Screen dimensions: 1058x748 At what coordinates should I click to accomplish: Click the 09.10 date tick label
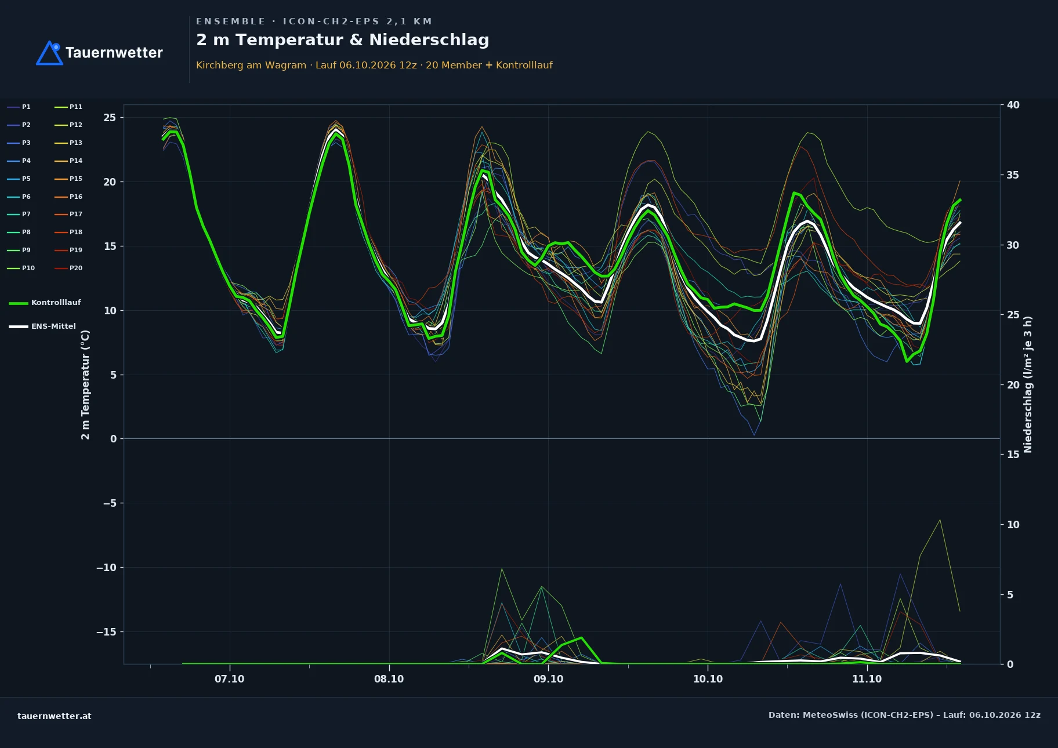pyautogui.click(x=548, y=679)
